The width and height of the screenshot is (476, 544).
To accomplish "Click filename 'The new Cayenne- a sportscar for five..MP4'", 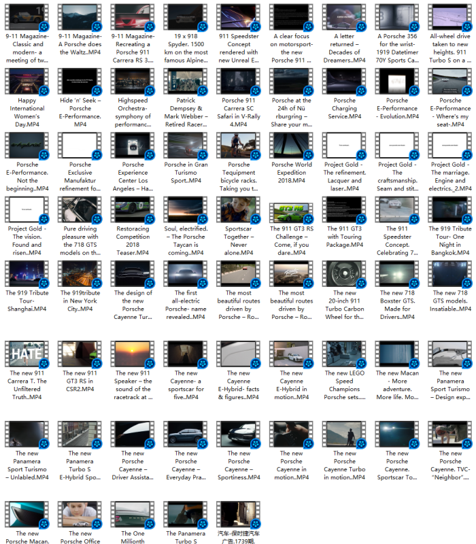I will coord(186,385).
